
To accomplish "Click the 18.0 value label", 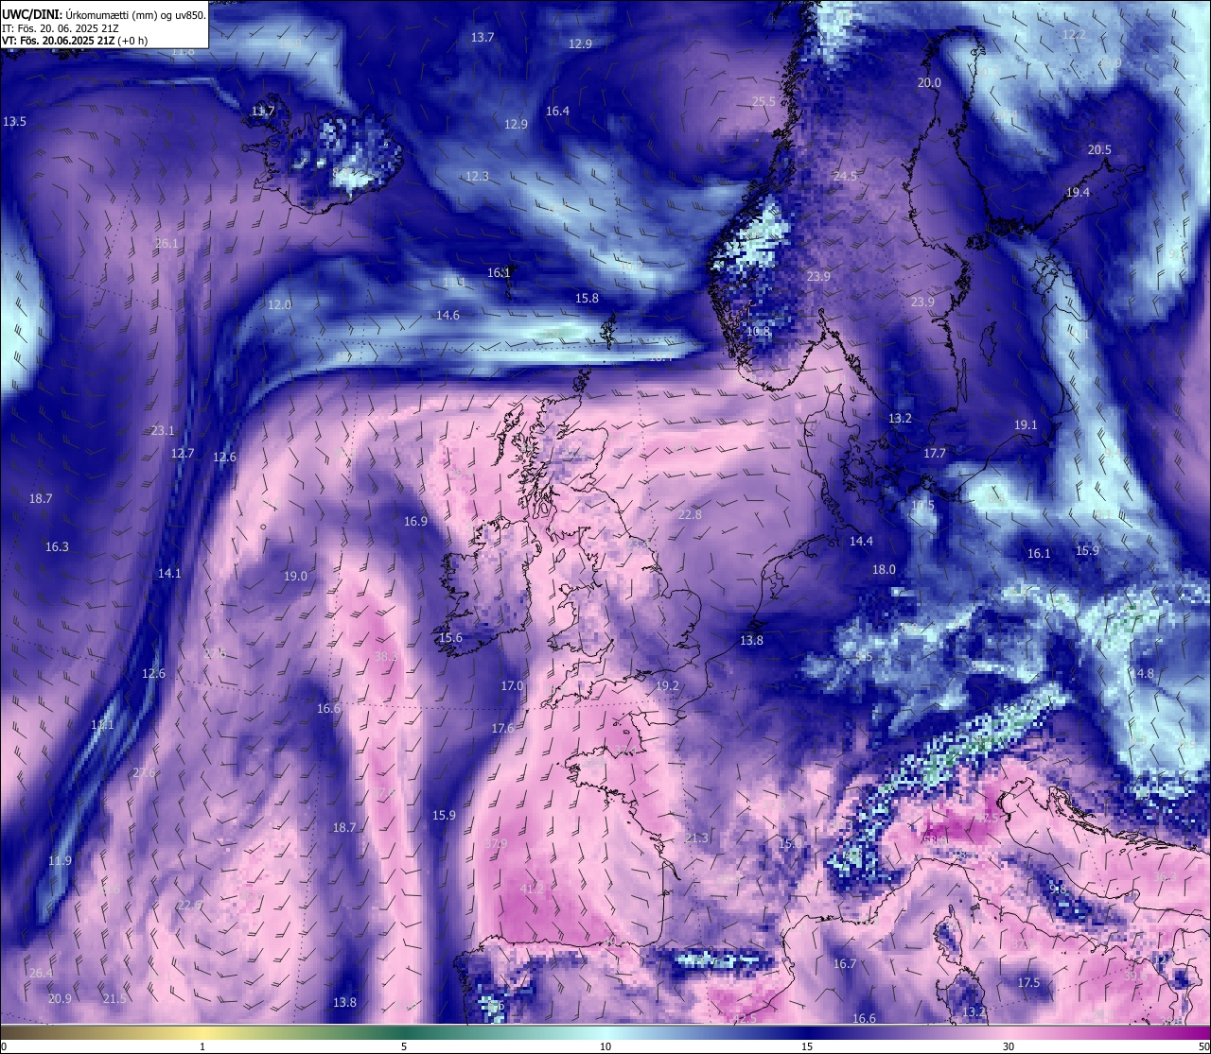I will coord(884,569).
